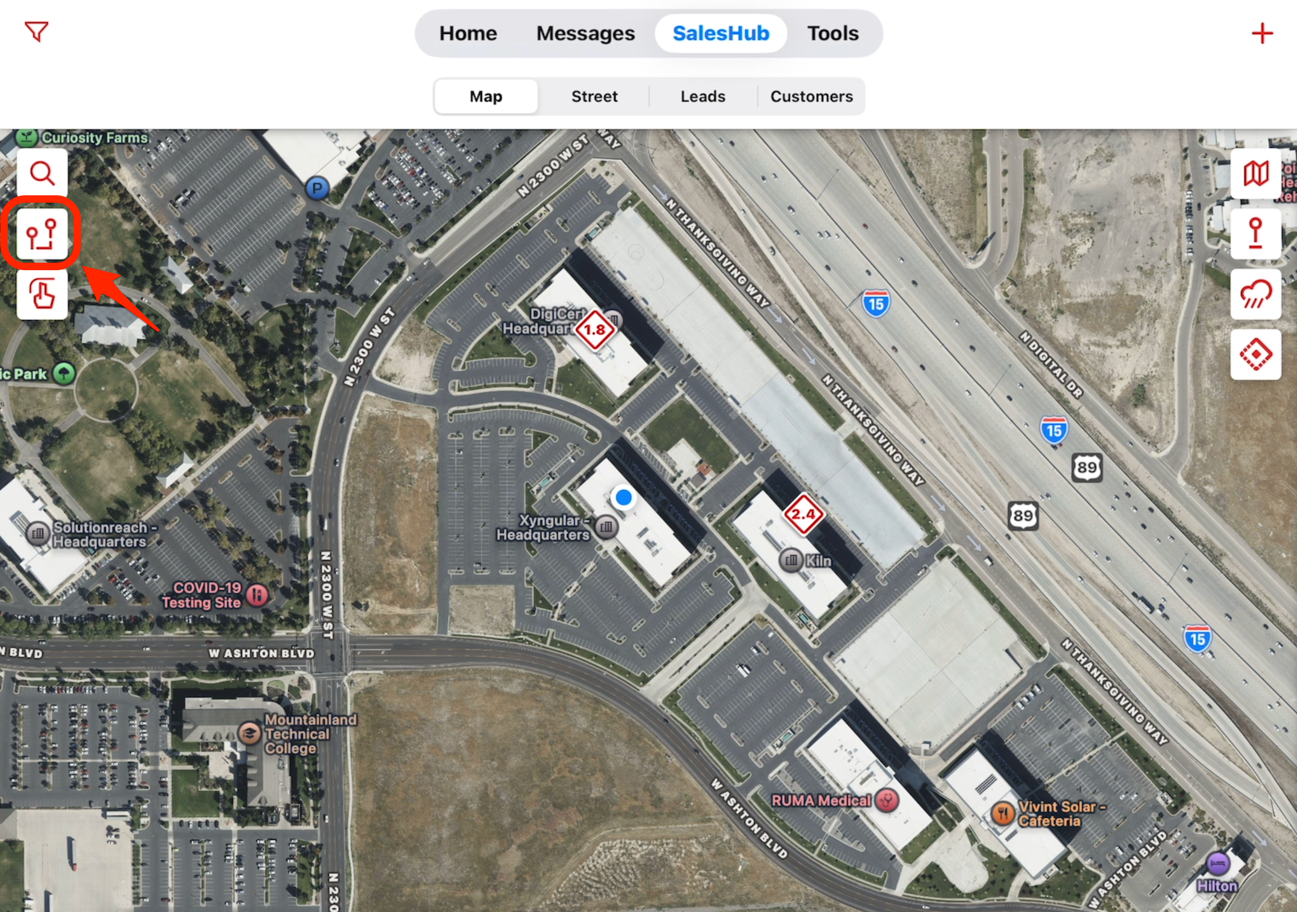Select the route planning tool icon
Viewport: 1297px width, 912px height.
pos(42,234)
